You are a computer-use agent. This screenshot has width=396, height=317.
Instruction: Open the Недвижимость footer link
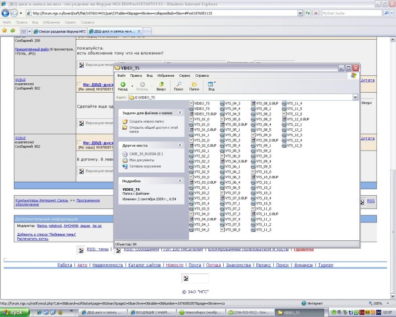point(107,265)
